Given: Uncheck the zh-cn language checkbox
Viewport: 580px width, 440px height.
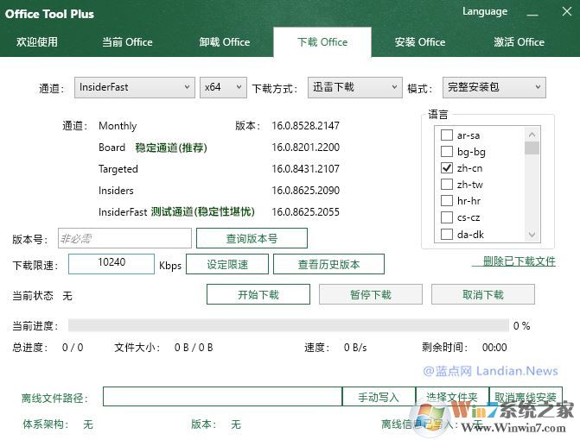Looking at the screenshot, I should coord(447,168).
